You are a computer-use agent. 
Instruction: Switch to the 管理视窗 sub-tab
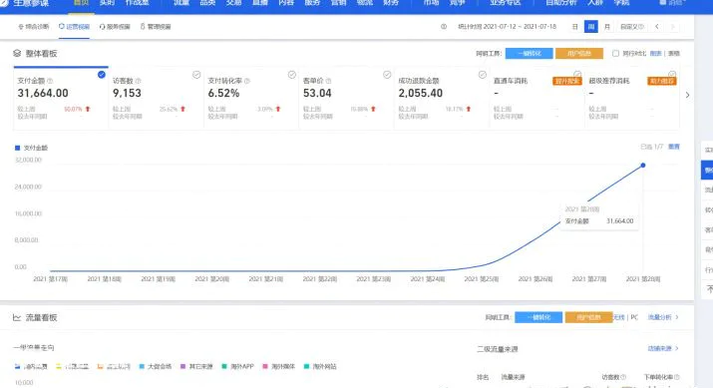(x=156, y=27)
